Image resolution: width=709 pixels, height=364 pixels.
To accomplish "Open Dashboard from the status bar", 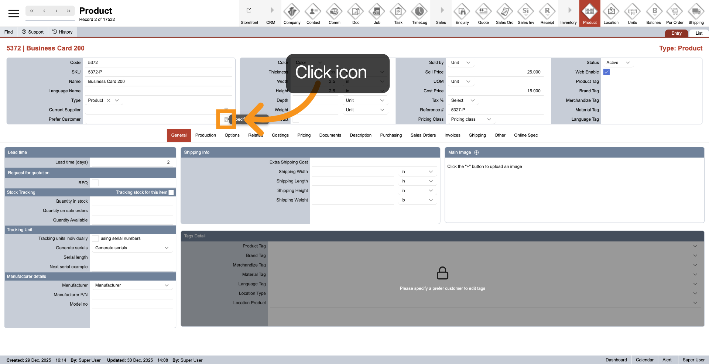I will pos(616,360).
